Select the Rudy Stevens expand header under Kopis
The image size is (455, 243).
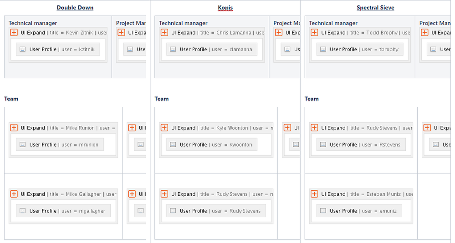(216, 194)
